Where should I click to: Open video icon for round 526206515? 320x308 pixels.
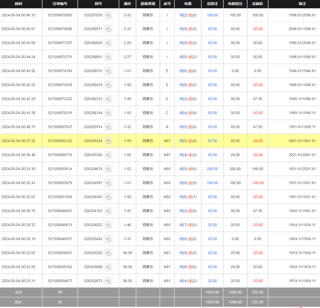pyautogui.click(x=108, y=71)
